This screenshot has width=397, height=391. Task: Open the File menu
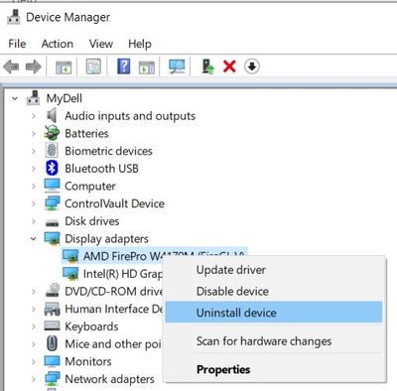pyautogui.click(x=17, y=44)
